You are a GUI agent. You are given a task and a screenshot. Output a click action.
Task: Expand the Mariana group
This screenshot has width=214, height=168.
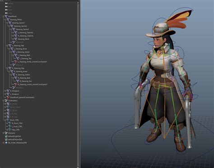3,133
